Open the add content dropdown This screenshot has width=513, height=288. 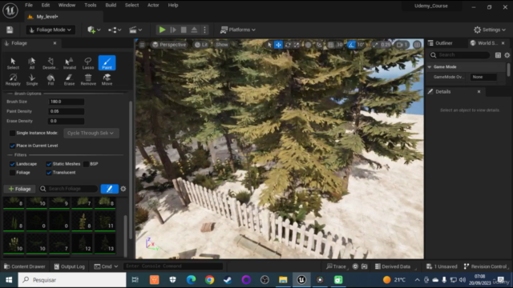point(94,30)
